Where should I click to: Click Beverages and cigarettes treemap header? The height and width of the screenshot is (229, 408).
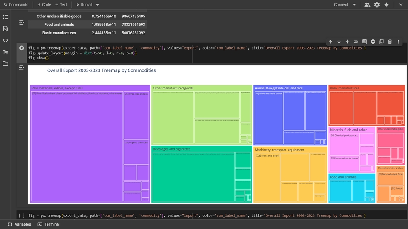pos(171,149)
